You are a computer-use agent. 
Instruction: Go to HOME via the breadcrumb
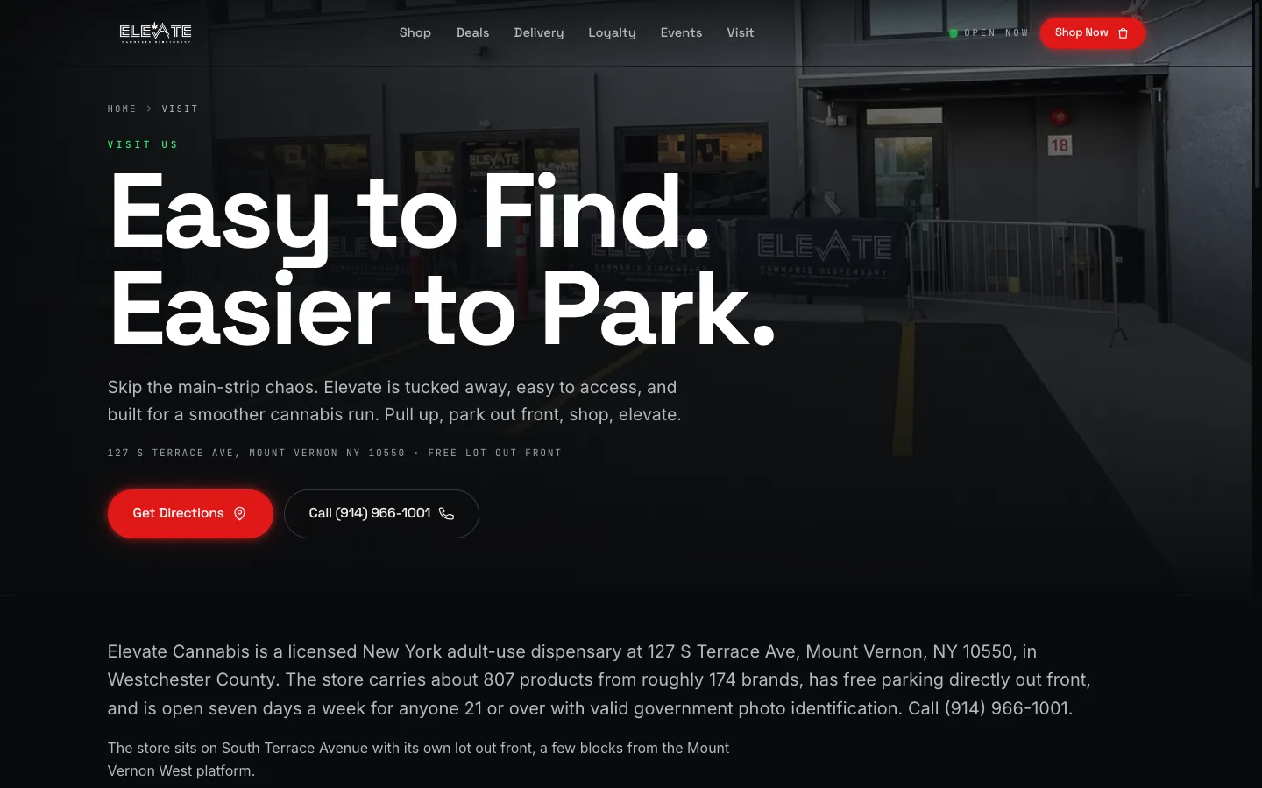click(x=122, y=109)
